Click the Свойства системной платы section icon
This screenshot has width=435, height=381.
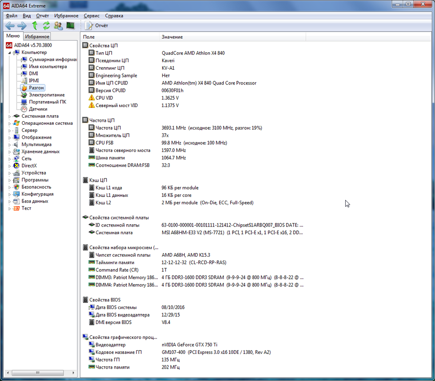pos(85,218)
